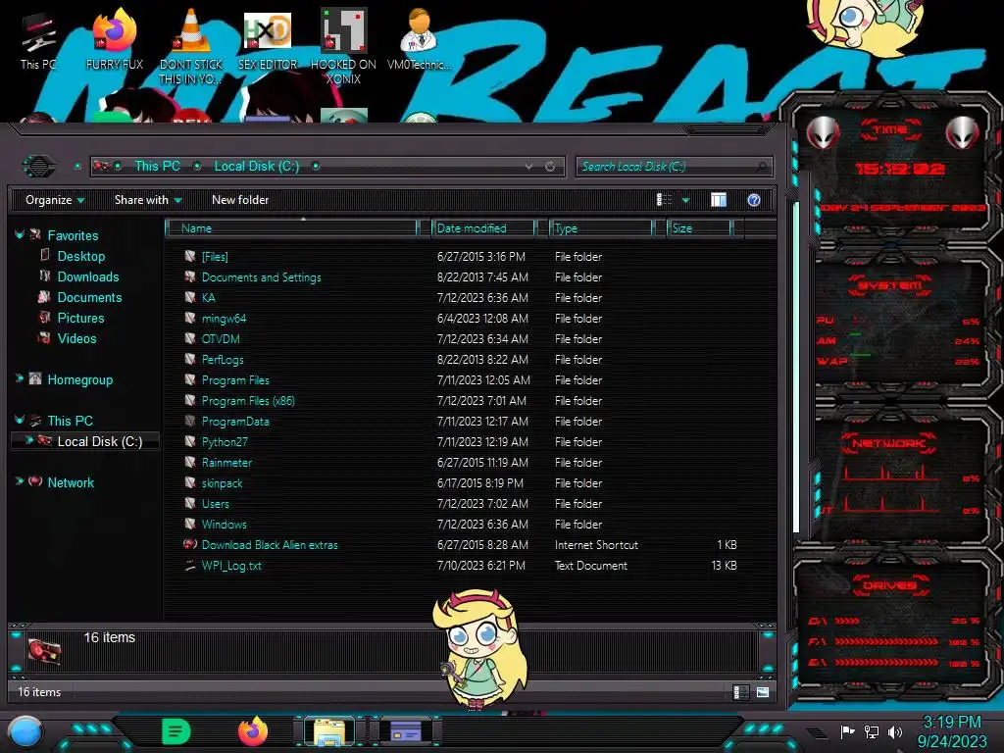Select the OTVDM folder
This screenshot has width=1004, height=753.
221,338
